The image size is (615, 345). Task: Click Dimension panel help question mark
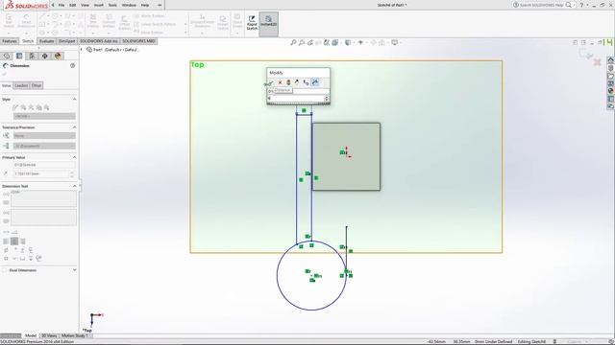click(x=73, y=66)
